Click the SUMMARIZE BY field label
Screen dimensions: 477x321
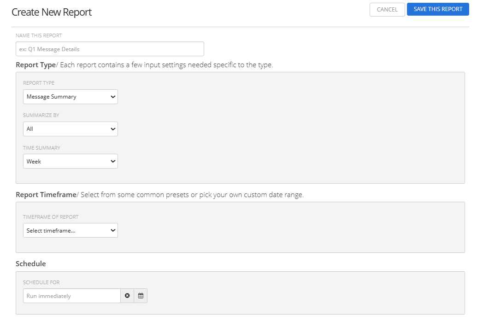41,116
